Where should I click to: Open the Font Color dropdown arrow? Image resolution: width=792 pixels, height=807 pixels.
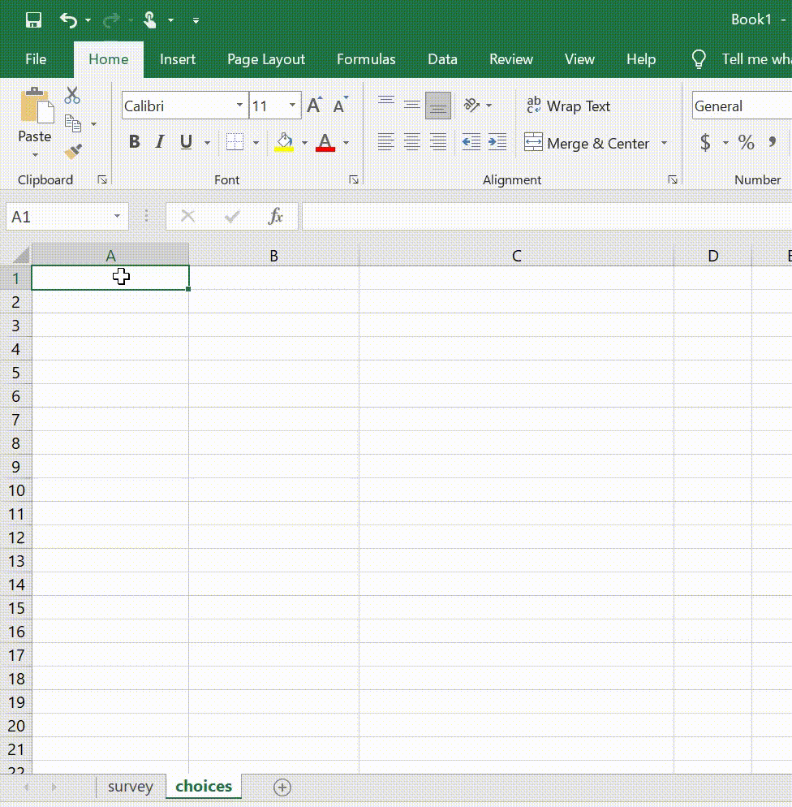346,143
